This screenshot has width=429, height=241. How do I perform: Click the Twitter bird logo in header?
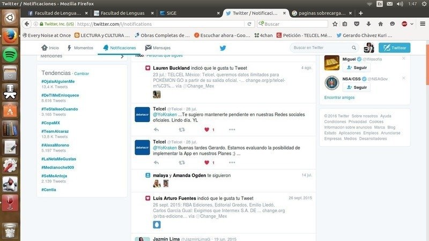pyautogui.click(x=223, y=48)
